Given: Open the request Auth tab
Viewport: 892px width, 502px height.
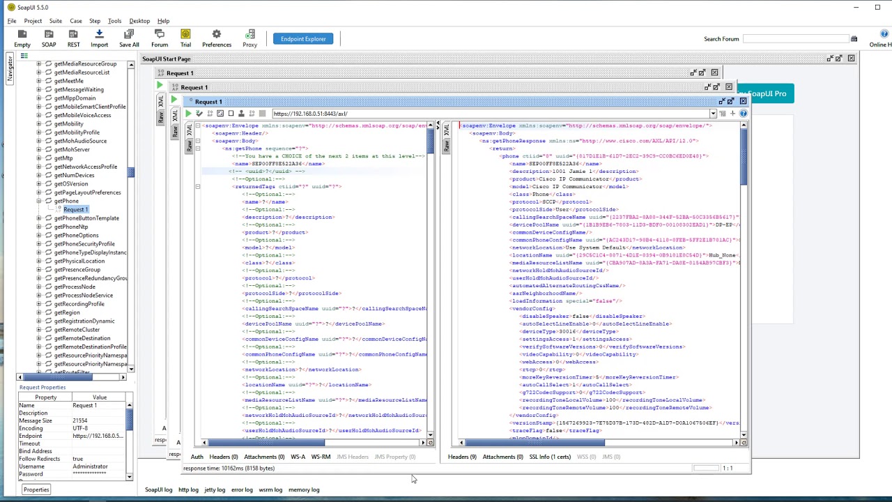Looking at the screenshot, I should [197, 457].
